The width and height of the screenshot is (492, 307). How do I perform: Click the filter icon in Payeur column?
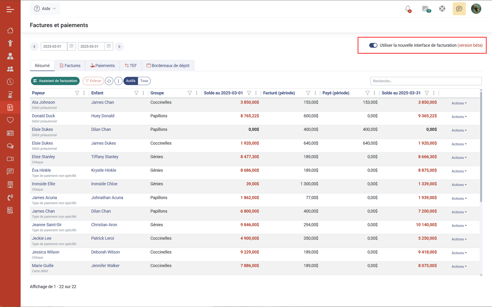(x=77, y=93)
